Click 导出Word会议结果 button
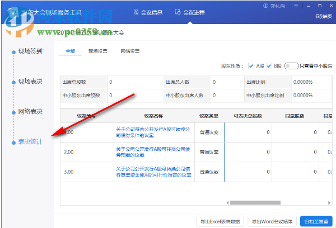Viewport: 336px width, 228px height. (272, 221)
